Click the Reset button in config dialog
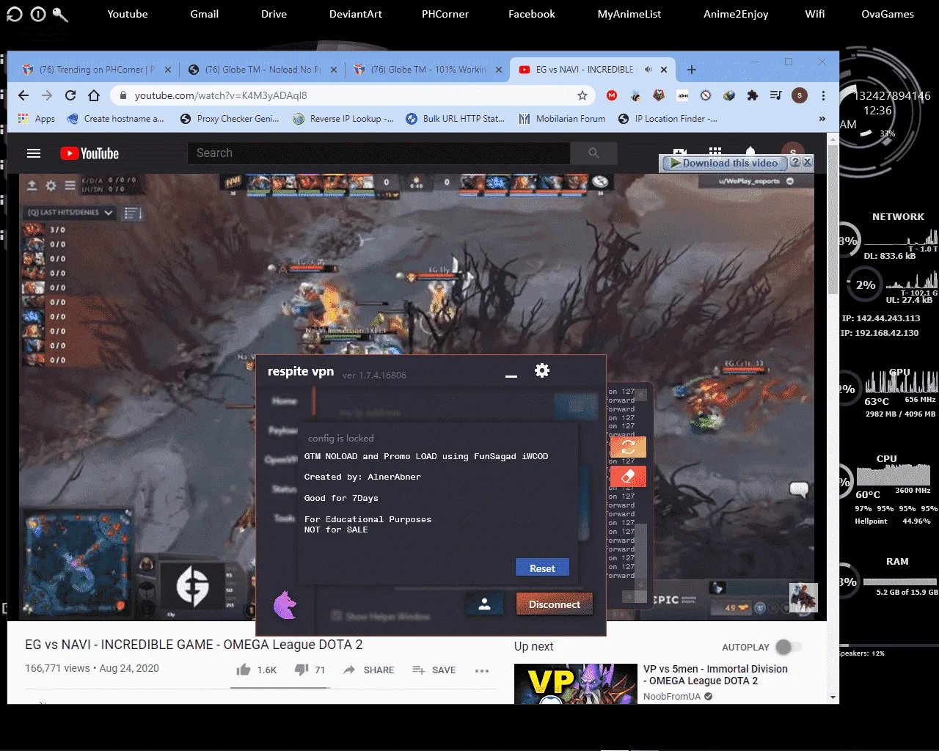 [x=542, y=568]
